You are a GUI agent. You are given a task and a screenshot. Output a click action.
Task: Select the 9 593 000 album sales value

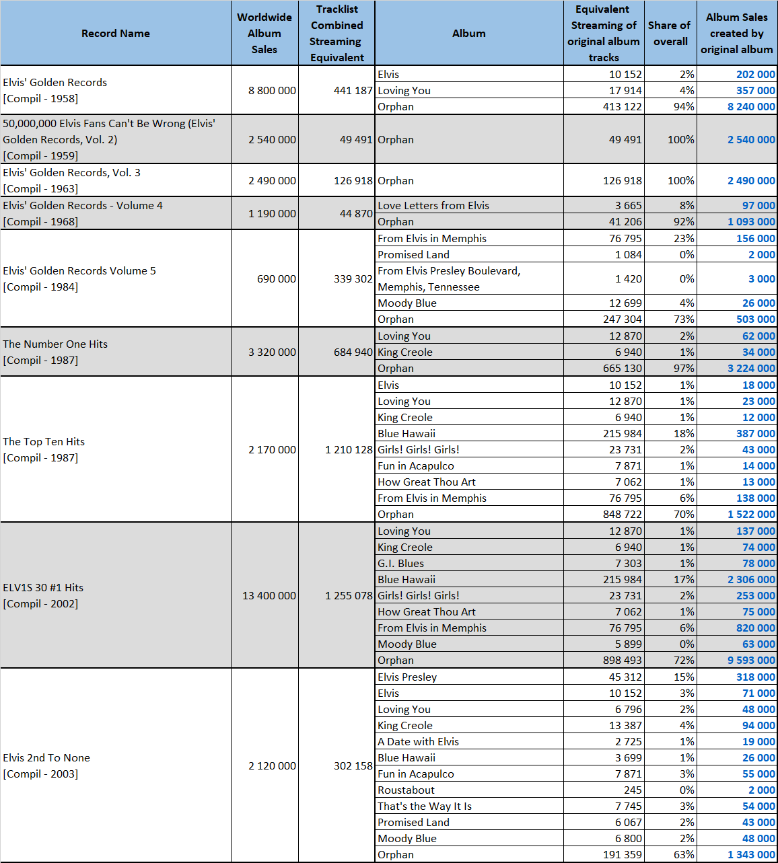click(x=737, y=660)
